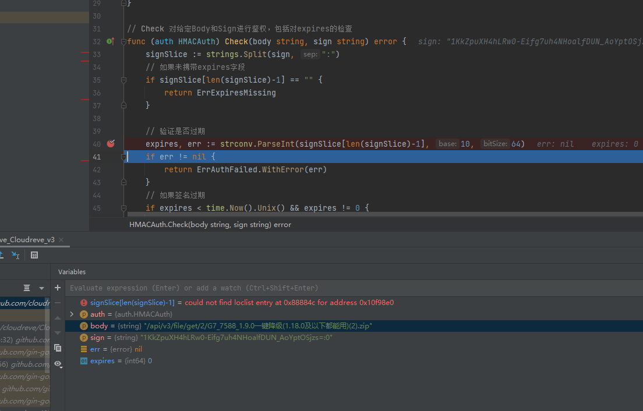Open the dropdown arrow next to the frames filter
The height and width of the screenshot is (411, 643).
click(41, 288)
